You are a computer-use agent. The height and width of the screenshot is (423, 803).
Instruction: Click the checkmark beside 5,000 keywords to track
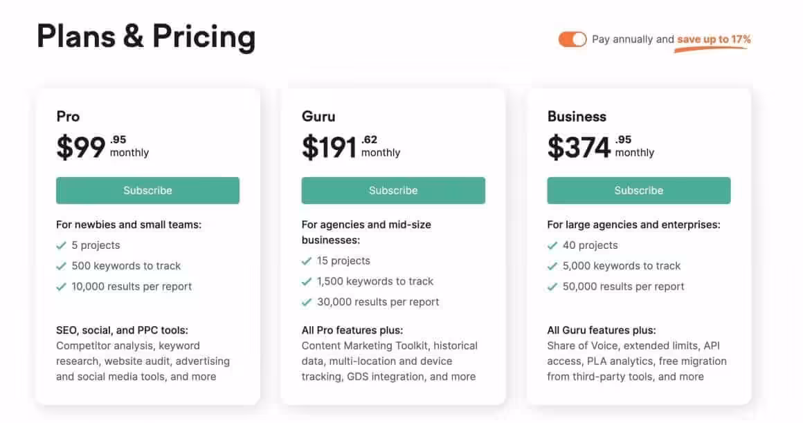[552, 265]
